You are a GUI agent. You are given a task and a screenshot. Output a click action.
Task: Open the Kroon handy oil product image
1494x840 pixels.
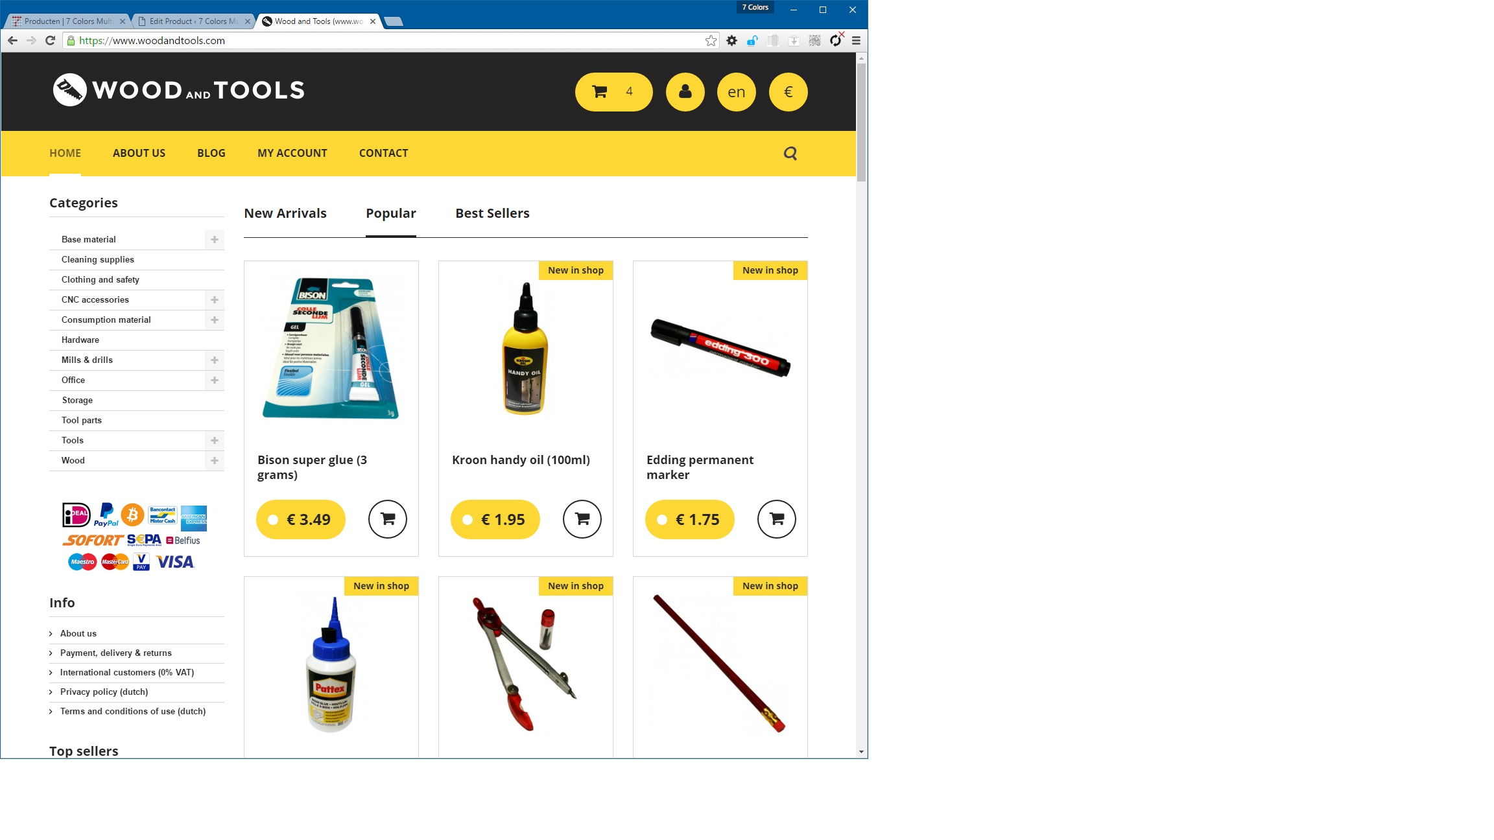[525, 349]
